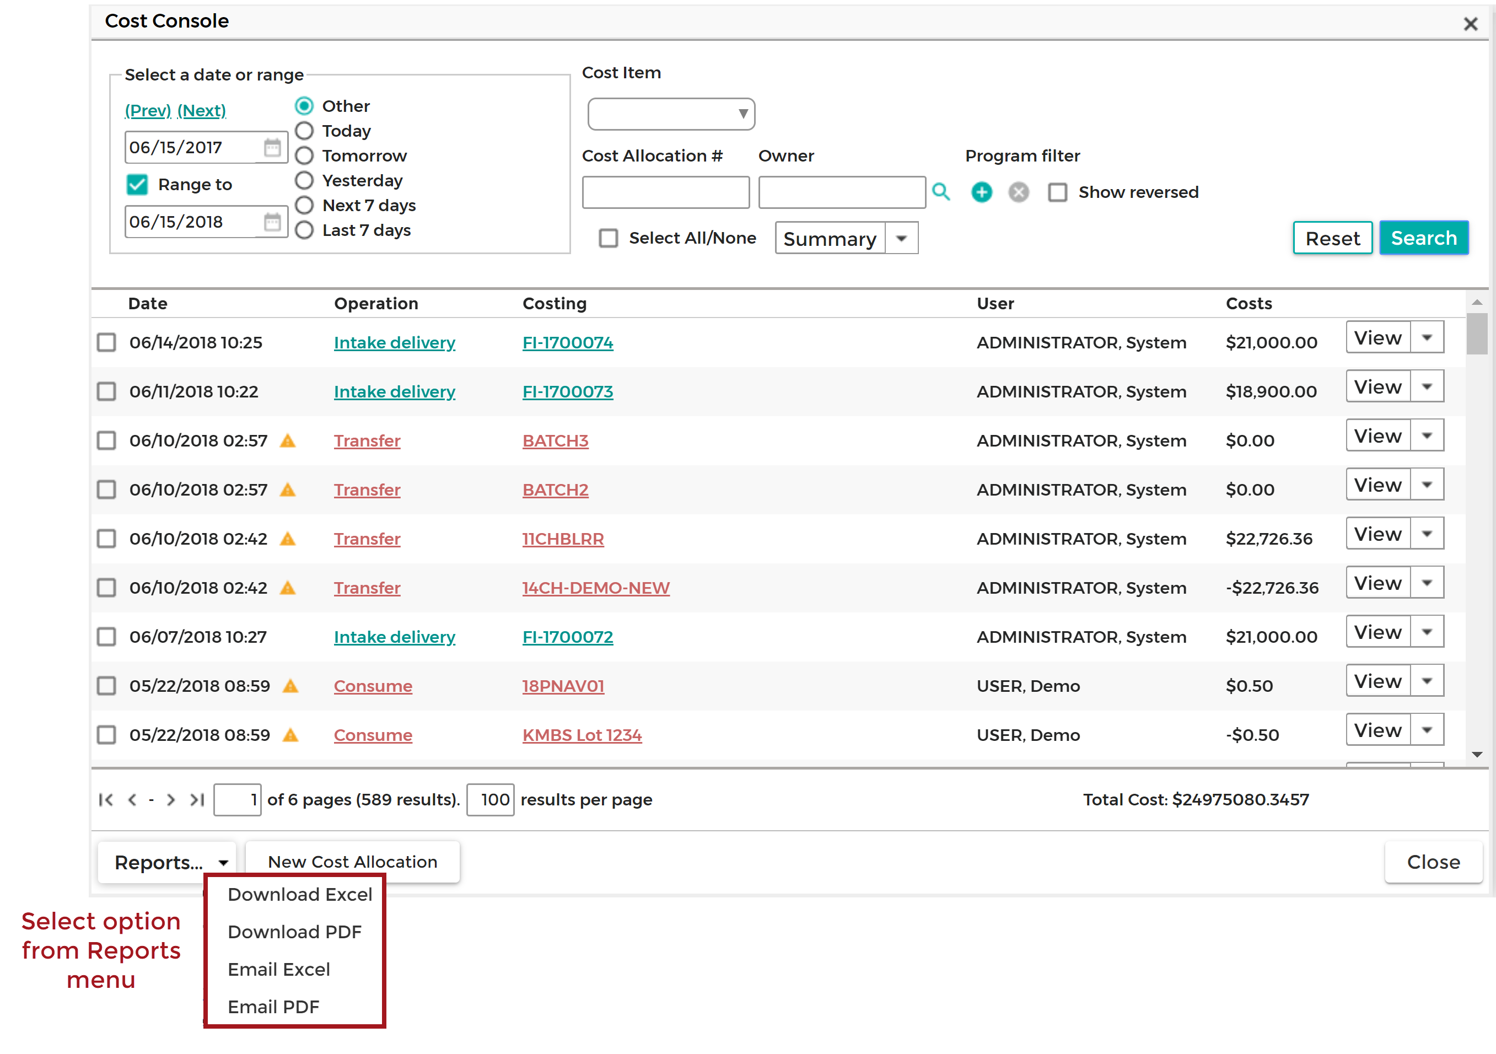Choose Email Excel from Reports menu

pos(279,969)
